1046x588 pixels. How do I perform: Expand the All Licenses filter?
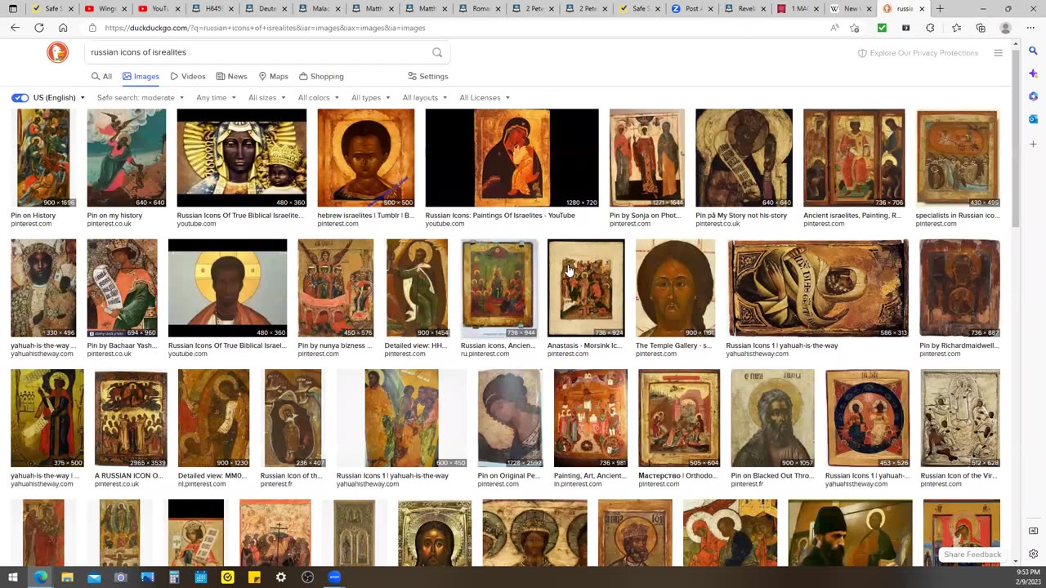(485, 98)
